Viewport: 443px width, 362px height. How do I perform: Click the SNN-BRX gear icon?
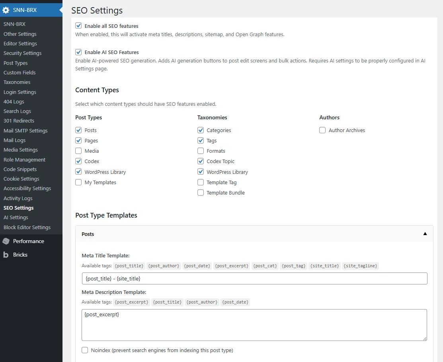click(6, 10)
